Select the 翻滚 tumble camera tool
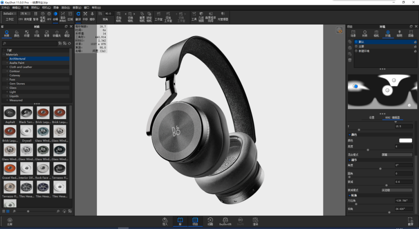The height and width of the screenshot is (229, 419). [x=78, y=16]
